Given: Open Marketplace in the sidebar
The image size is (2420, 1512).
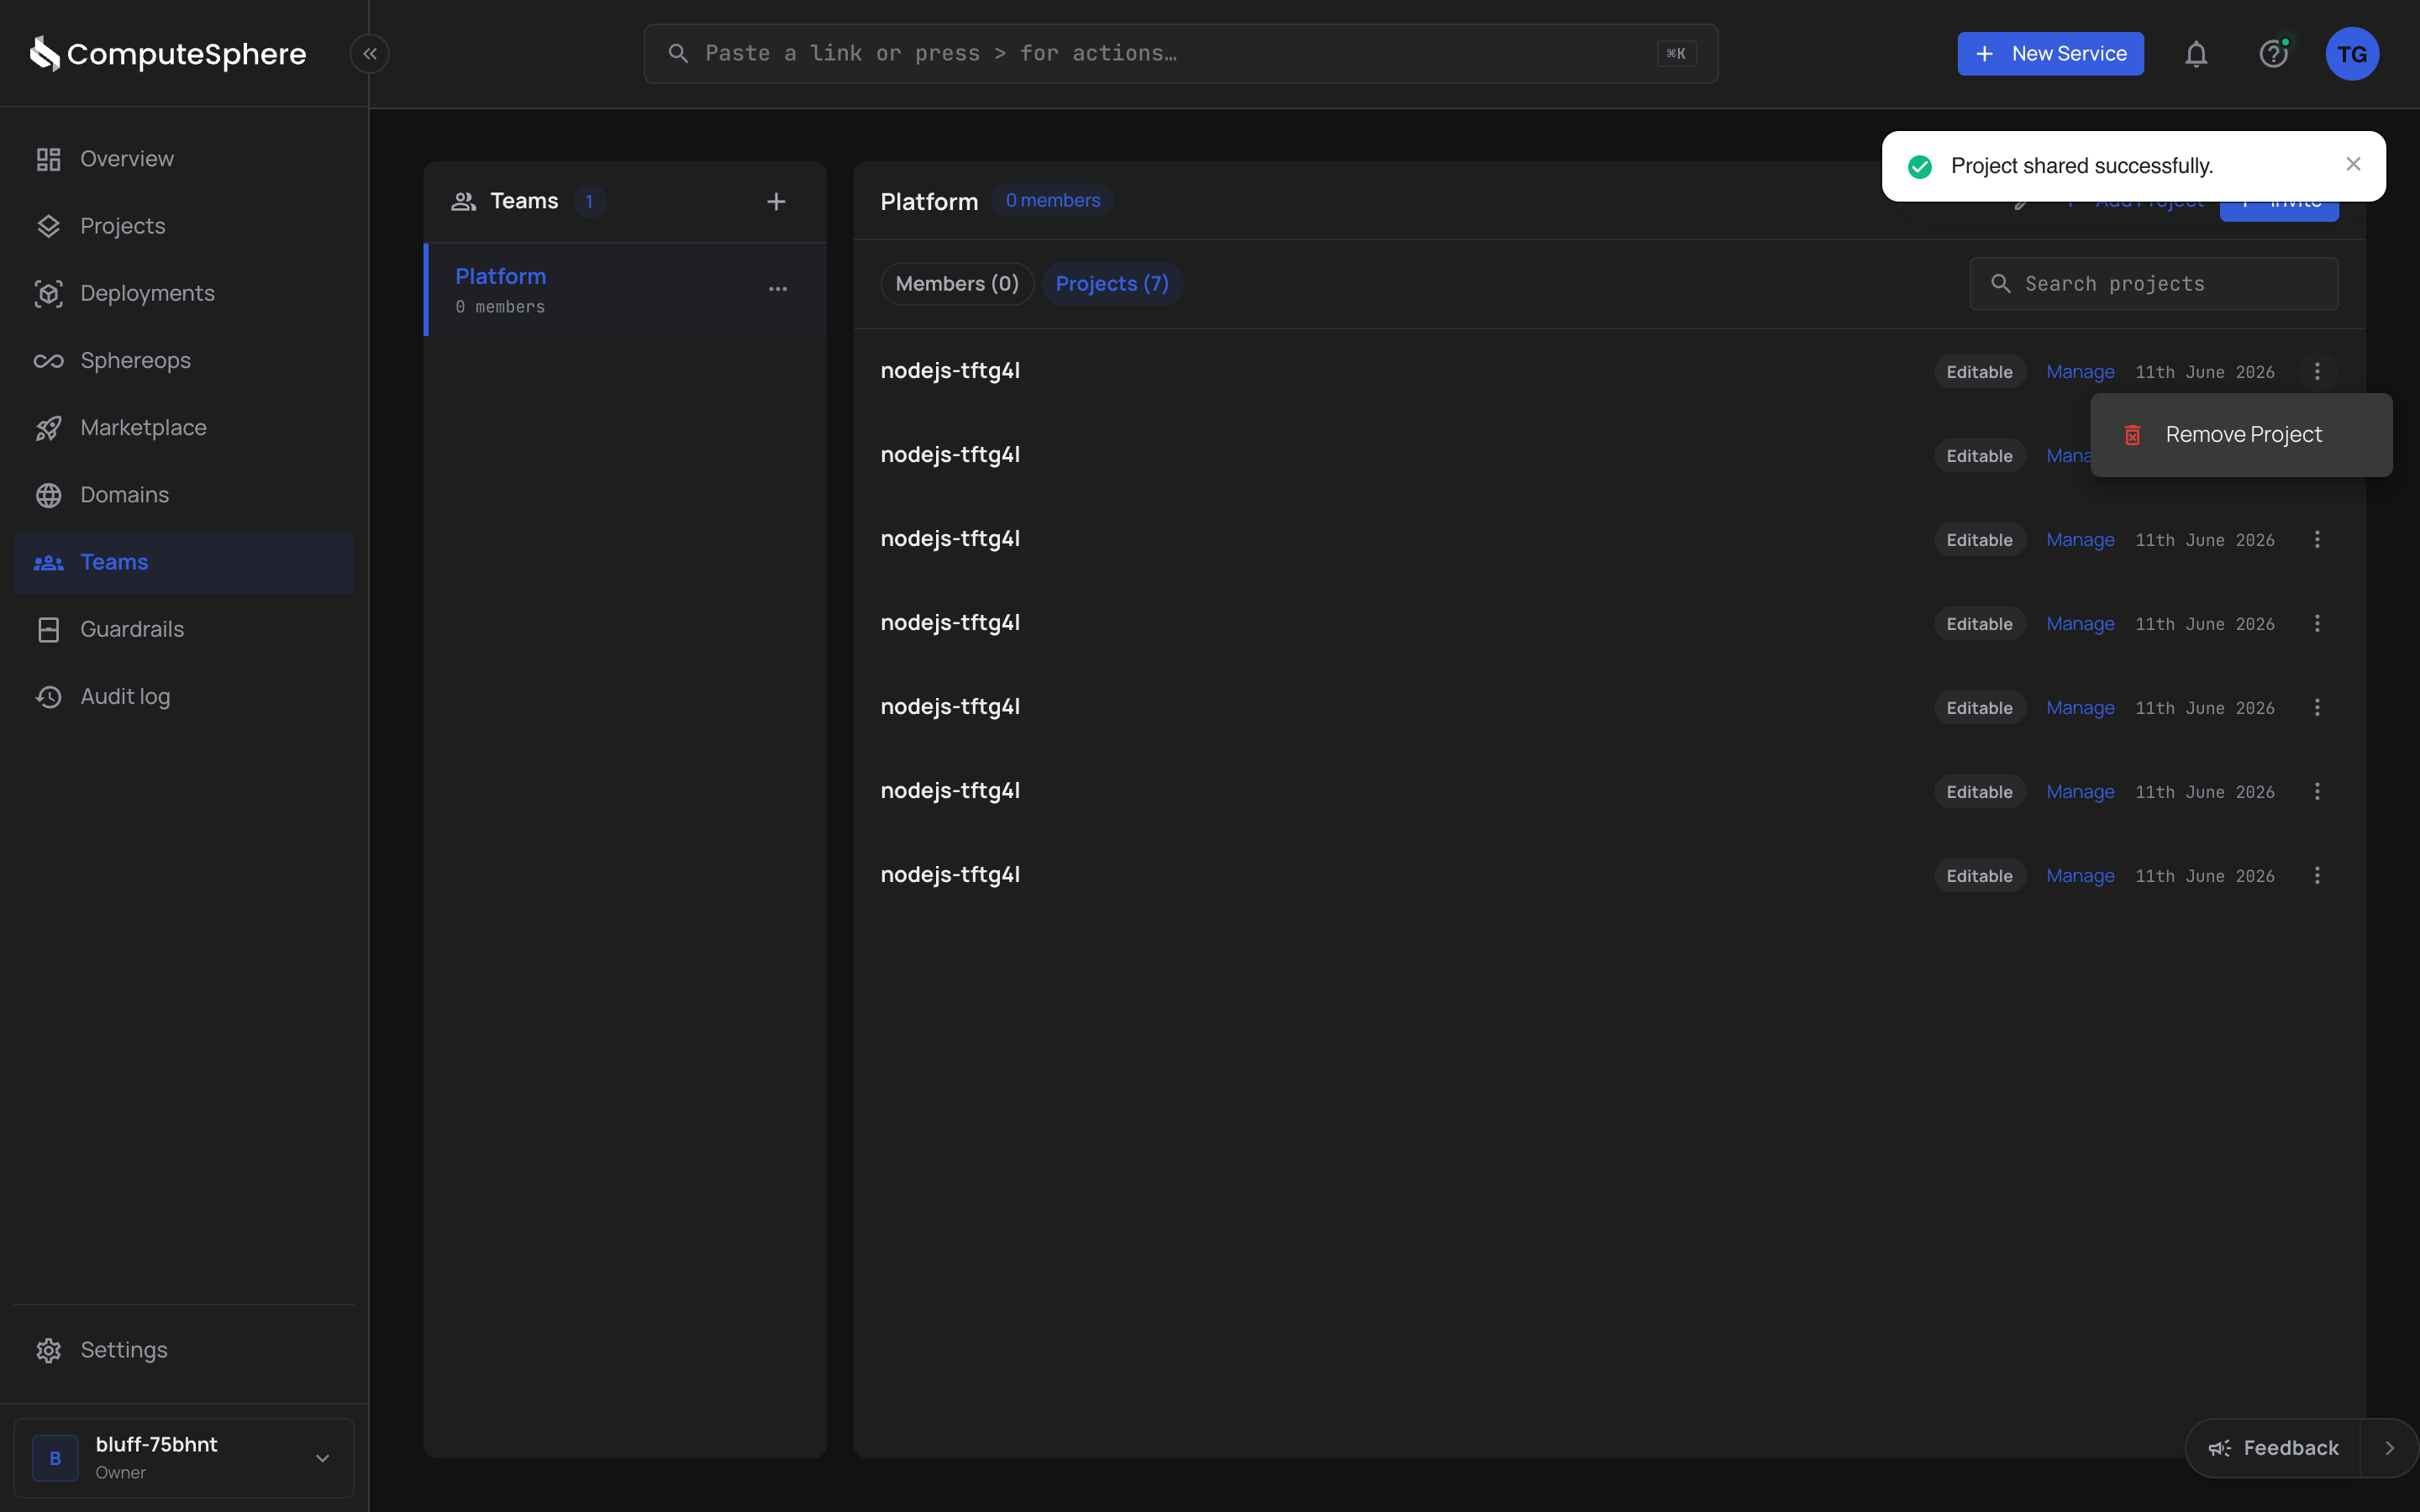Looking at the screenshot, I should (x=184, y=428).
